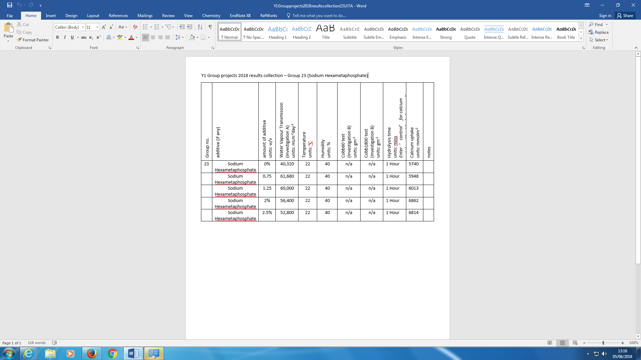Click the Sort icon in Paragraph group

coord(200,27)
